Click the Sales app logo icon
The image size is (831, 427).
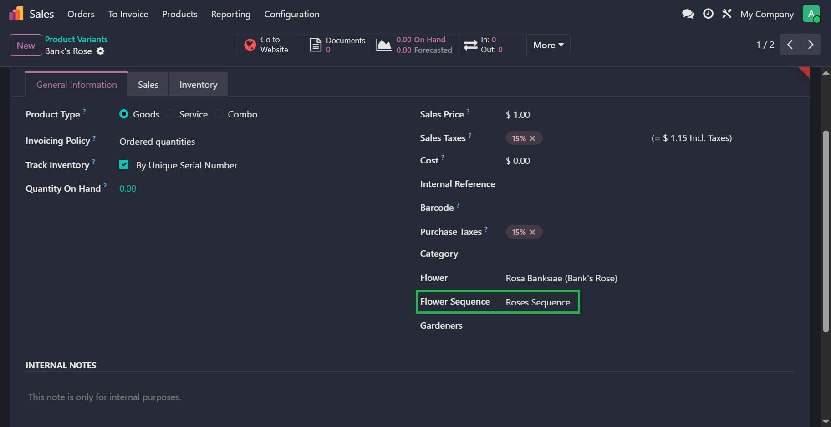tap(16, 14)
